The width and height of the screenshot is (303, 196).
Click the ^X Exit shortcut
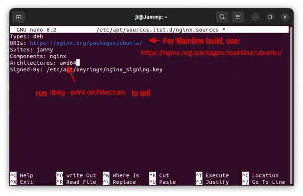click(x=22, y=182)
